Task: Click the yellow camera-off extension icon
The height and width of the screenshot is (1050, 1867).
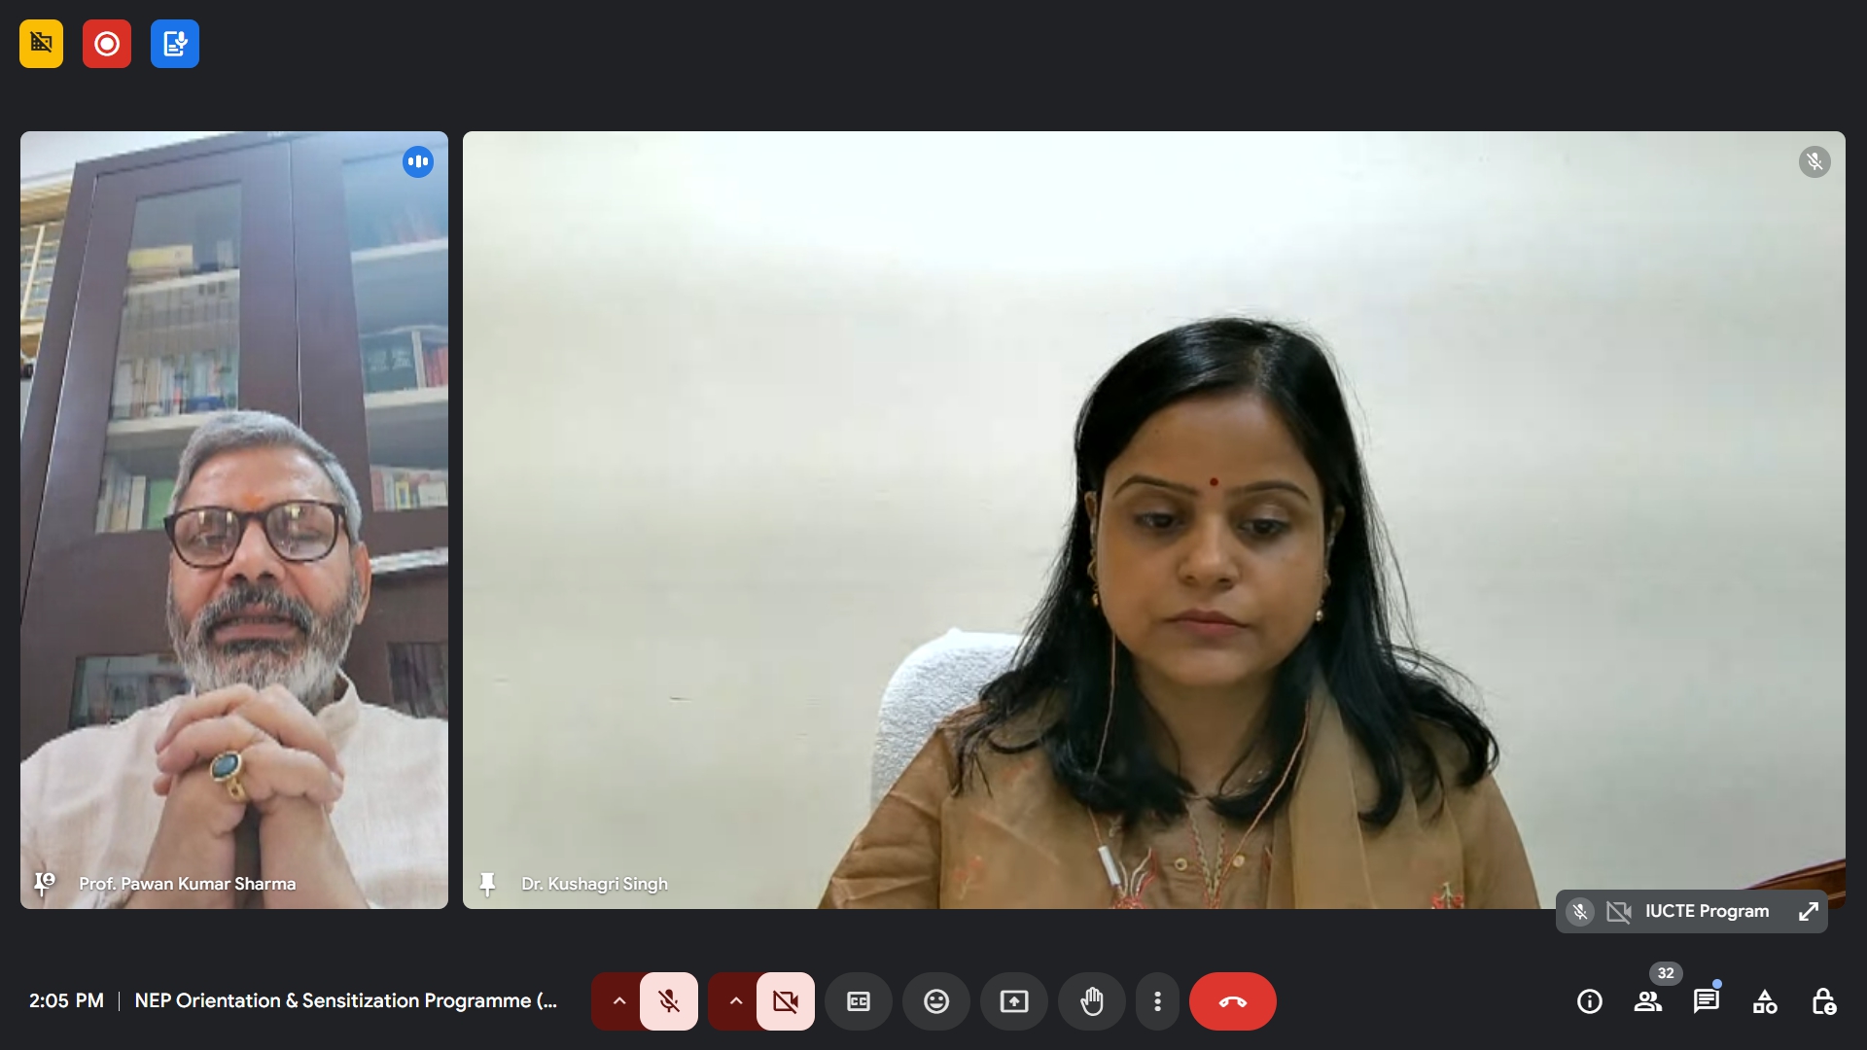Action: pyautogui.click(x=41, y=44)
